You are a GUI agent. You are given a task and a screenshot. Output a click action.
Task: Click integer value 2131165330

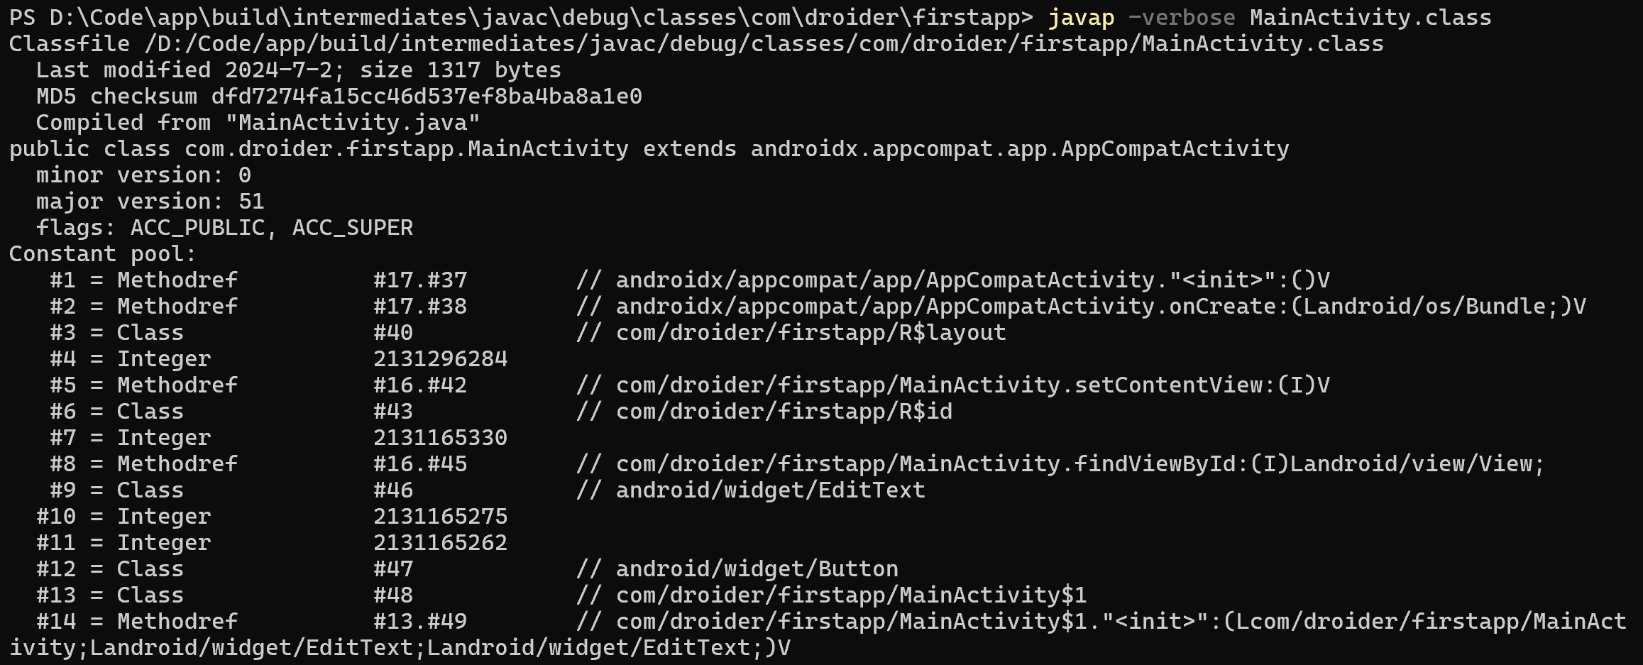point(441,437)
